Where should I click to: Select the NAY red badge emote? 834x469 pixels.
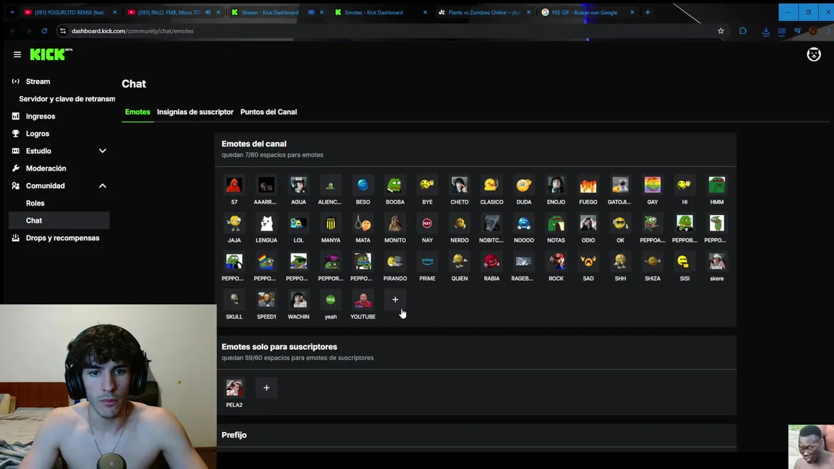427,223
